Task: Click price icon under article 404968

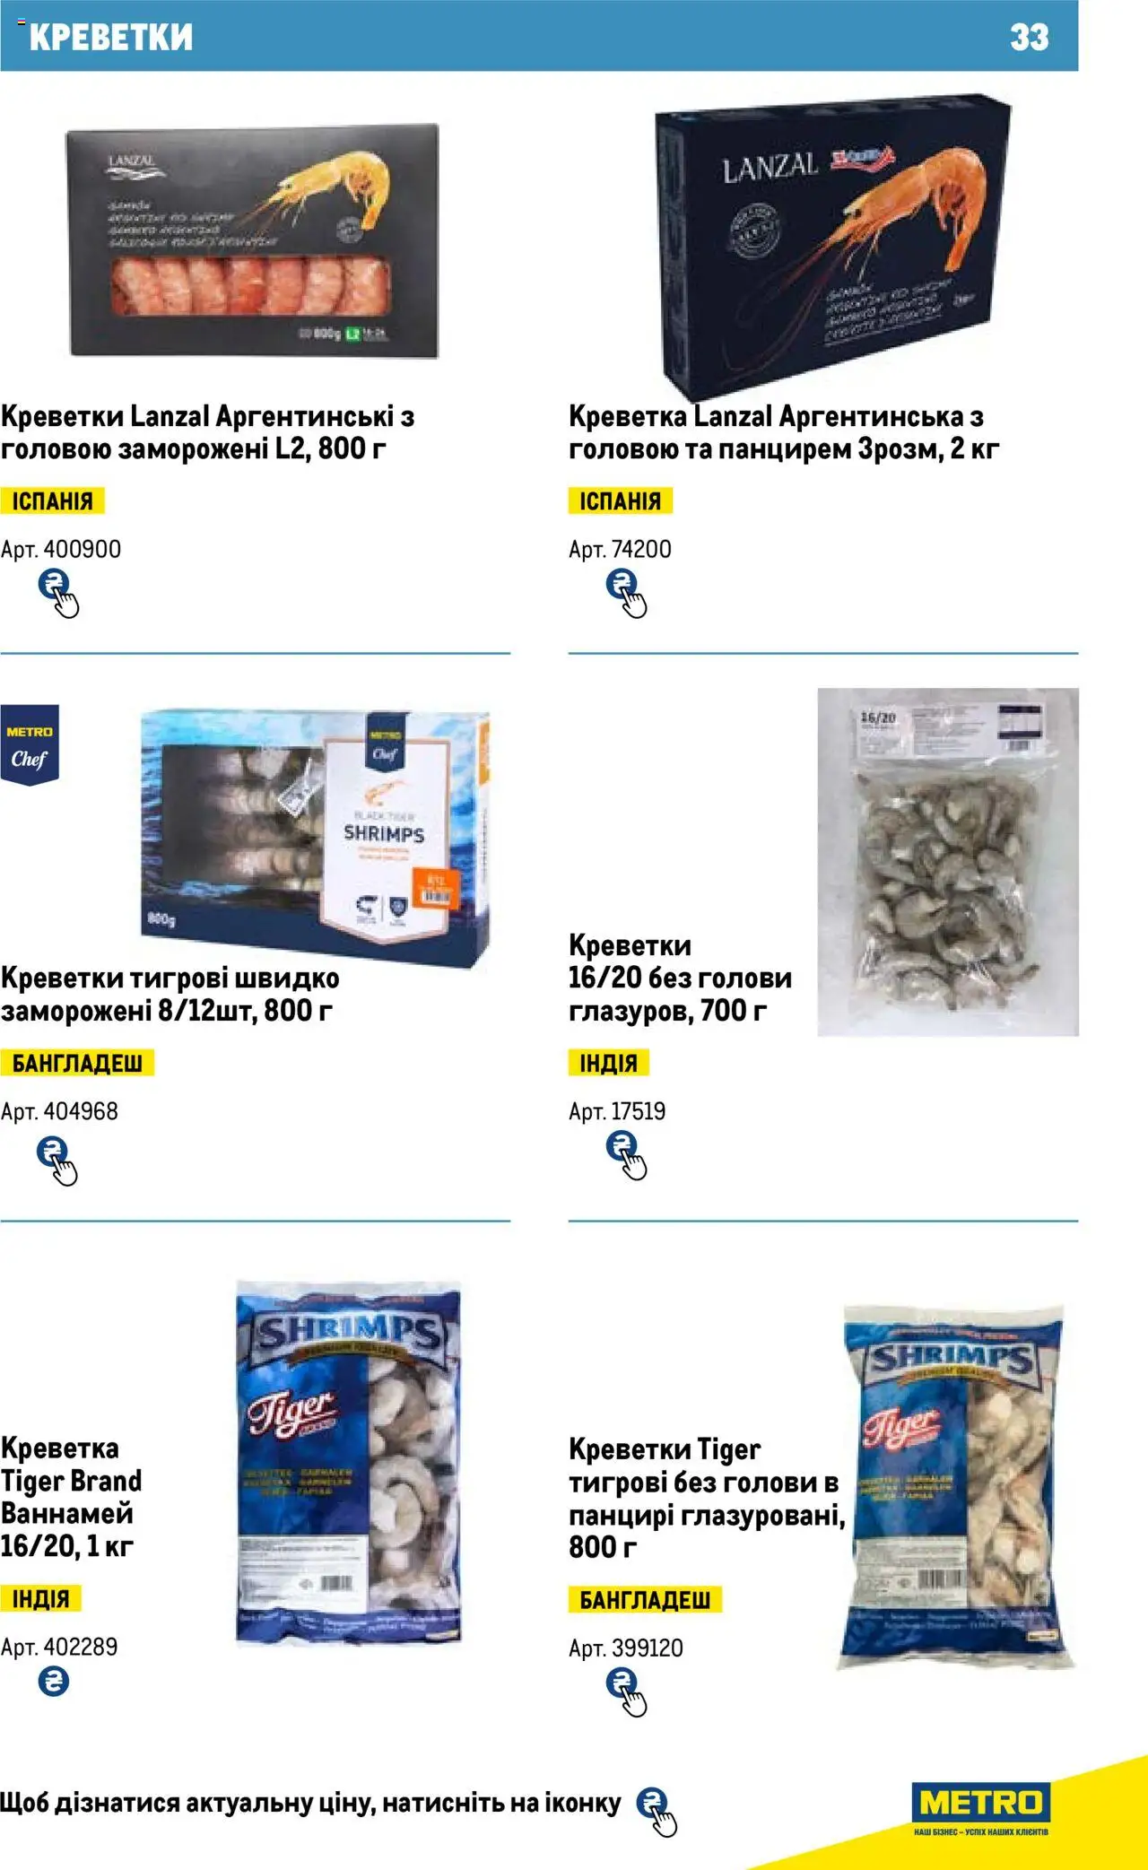Action: pyautogui.click(x=57, y=1161)
